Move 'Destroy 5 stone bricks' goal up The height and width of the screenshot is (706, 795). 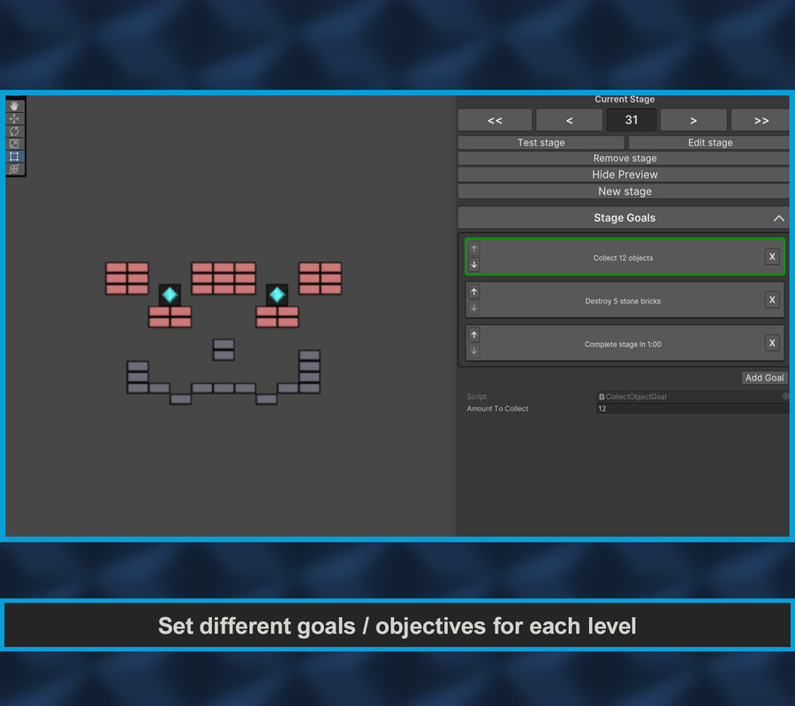coord(473,291)
